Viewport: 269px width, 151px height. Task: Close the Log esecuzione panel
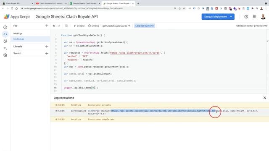(265, 98)
